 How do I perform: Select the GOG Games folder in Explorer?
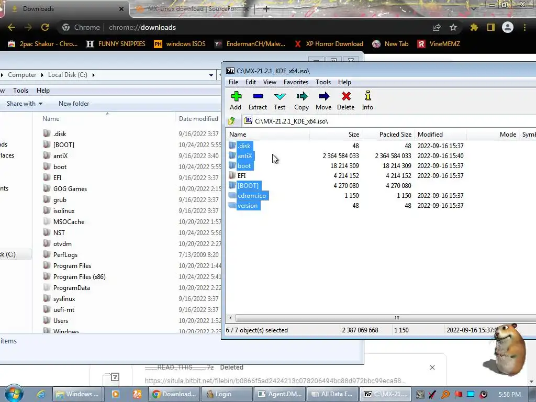click(70, 188)
